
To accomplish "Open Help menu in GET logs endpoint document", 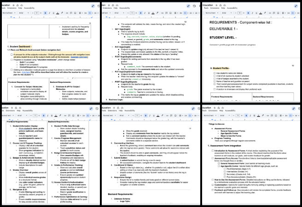I will click(116, 8).
